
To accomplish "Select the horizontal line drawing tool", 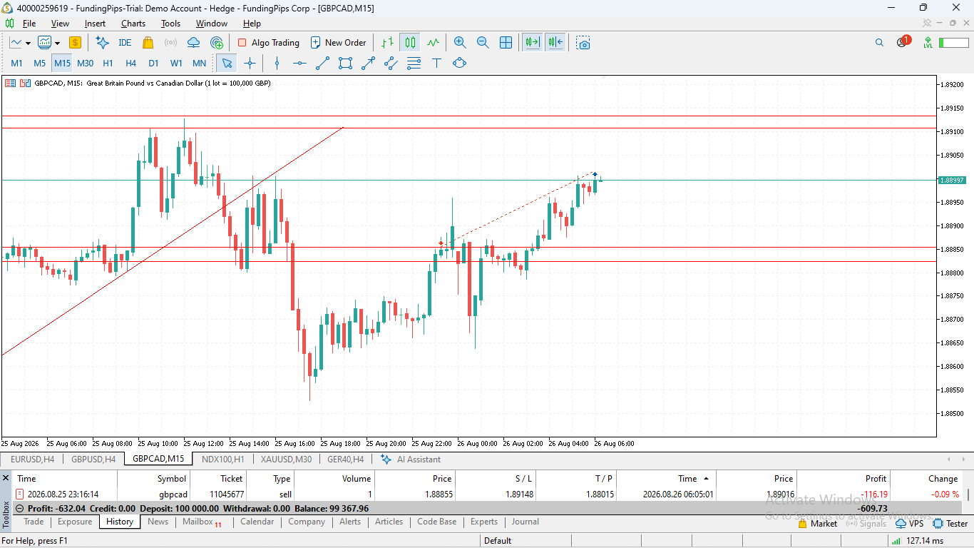I will pyautogui.click(x=299, y=63).
